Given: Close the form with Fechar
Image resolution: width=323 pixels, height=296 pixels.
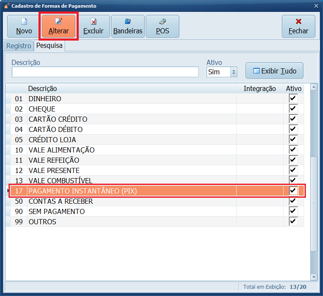Looking at the screenshot, I should point(298,26).
